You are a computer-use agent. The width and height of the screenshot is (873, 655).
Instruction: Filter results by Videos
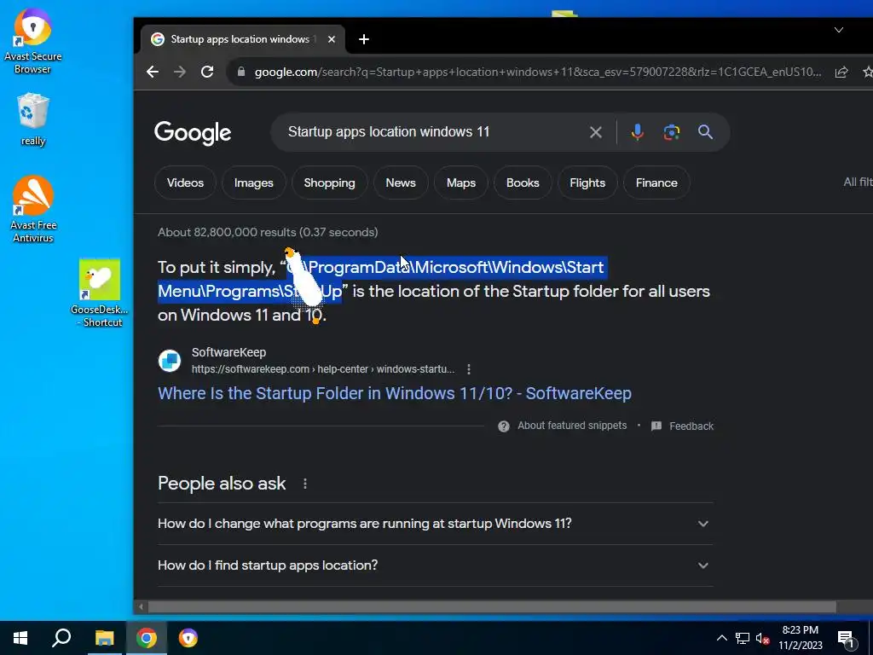point(185,183)
